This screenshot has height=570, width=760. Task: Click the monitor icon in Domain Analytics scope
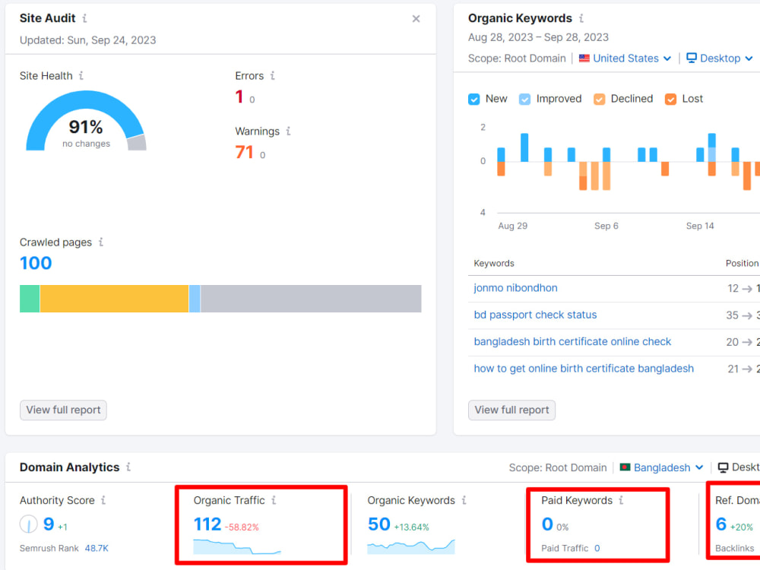723,467
